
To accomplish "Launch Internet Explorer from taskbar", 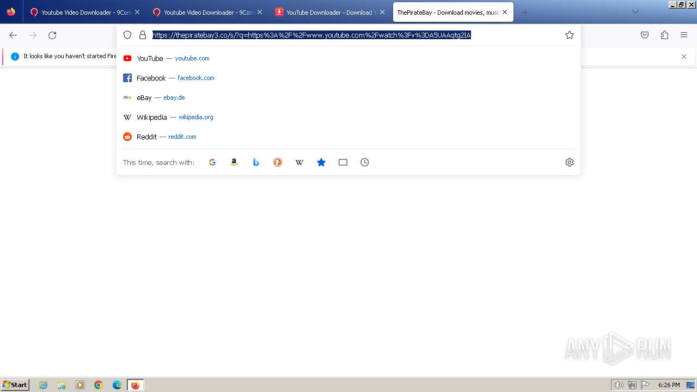I will [44, 385].
